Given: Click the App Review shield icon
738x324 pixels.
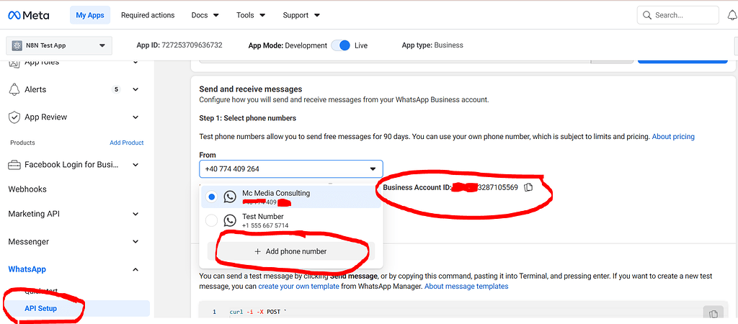Looking at the screenshot, I should coord(14,117).
